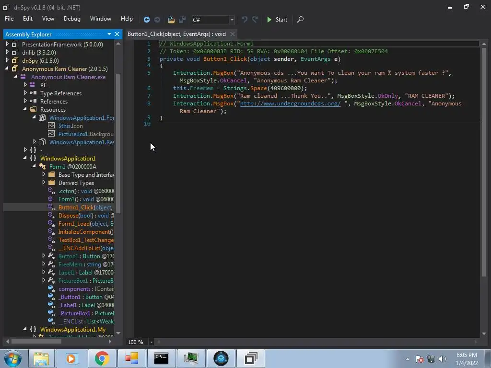Click the Undo toolbar icon
Viewport: 491px width, 368px height.
tap(244, 19)
